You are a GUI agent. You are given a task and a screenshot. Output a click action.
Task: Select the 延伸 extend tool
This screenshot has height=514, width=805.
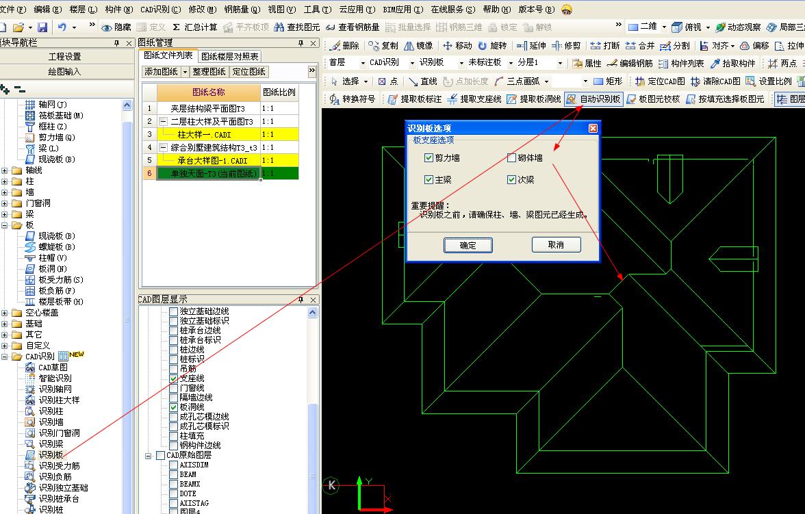tap(531, 46)
